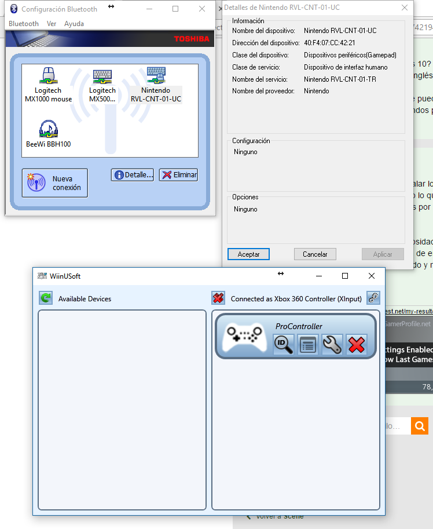This screenshot has width=433, height=529.
Task: Click the Nueva conexión button
Action: pos(55,183)
